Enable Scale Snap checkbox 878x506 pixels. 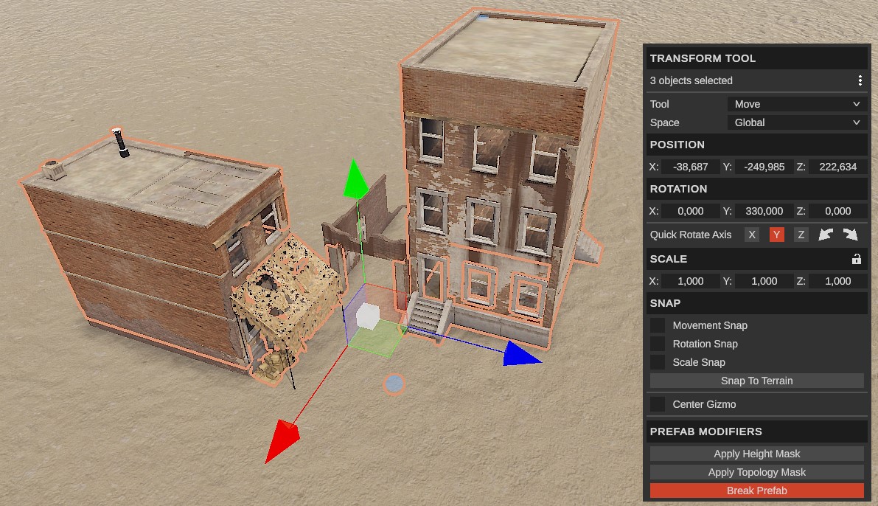click(658, 362)
